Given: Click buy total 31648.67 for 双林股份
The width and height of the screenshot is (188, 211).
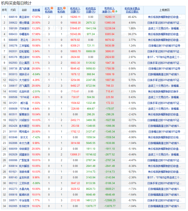Looking at the screenshot, I should pos(75,28).
